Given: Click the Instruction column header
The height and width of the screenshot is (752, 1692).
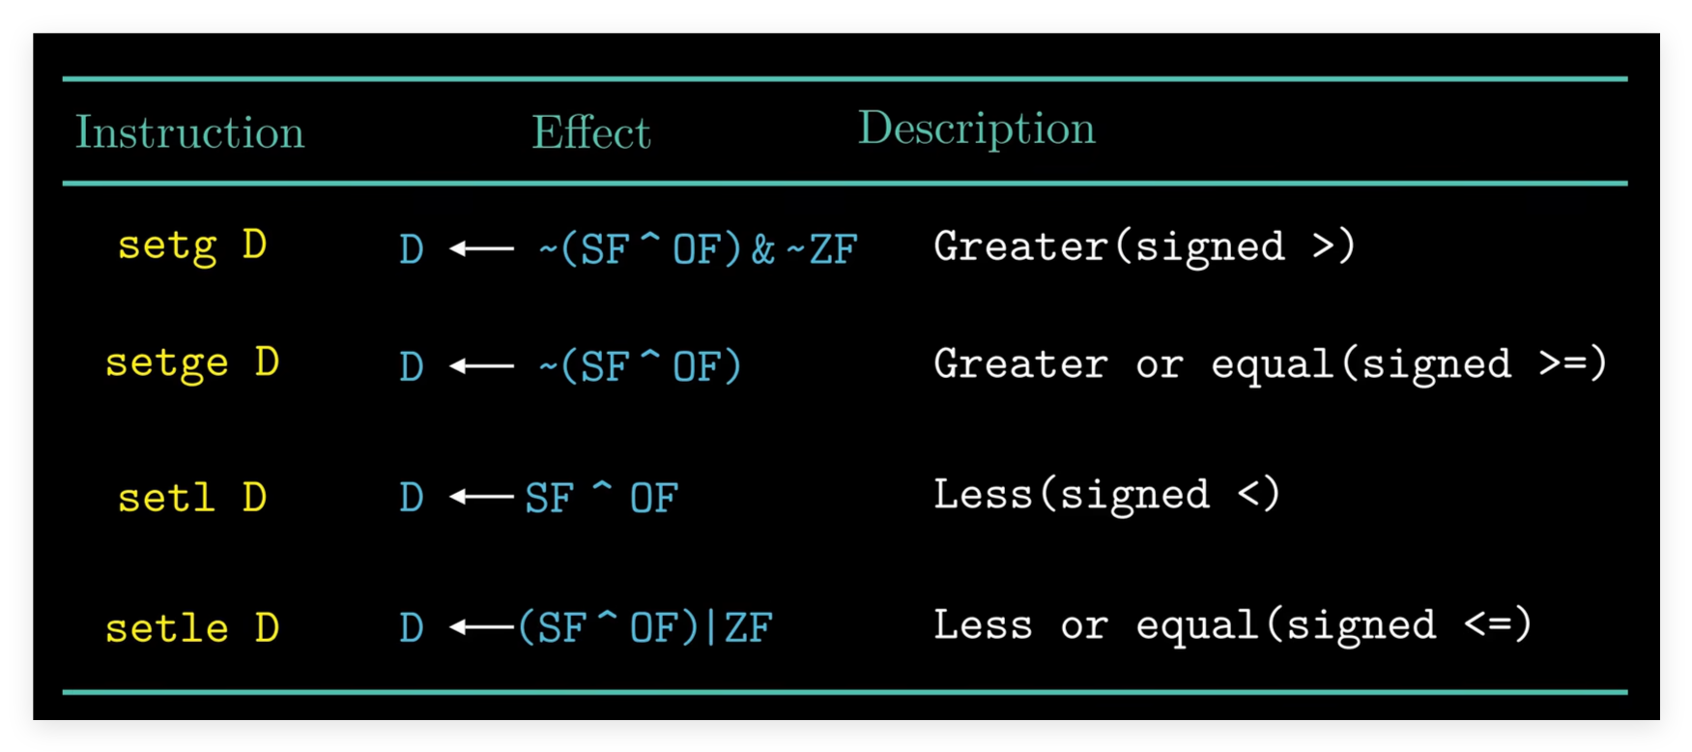Looking at the screenshot, I should pos(190,132).
